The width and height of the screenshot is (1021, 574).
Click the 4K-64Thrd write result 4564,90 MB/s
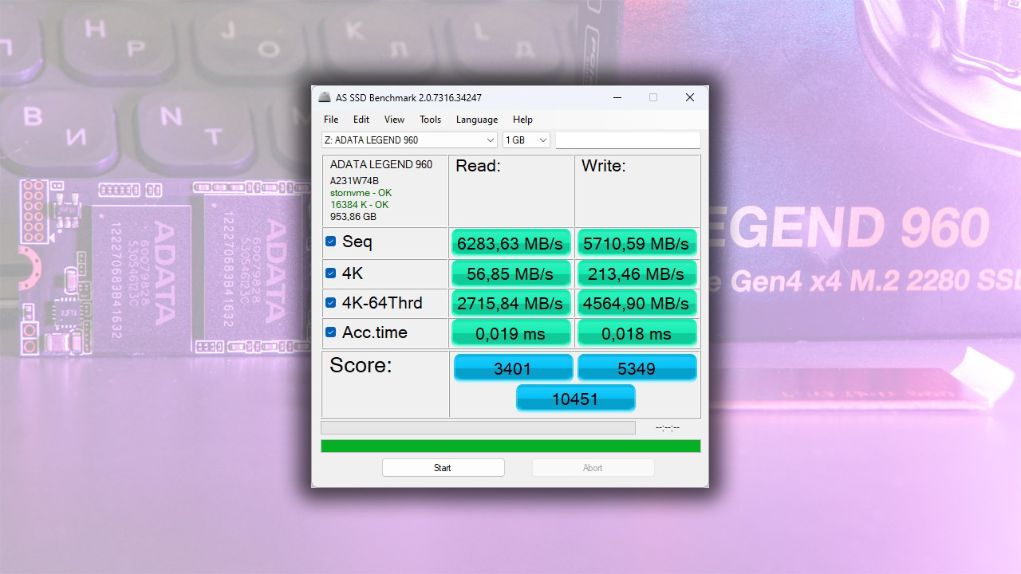(637, 303)
